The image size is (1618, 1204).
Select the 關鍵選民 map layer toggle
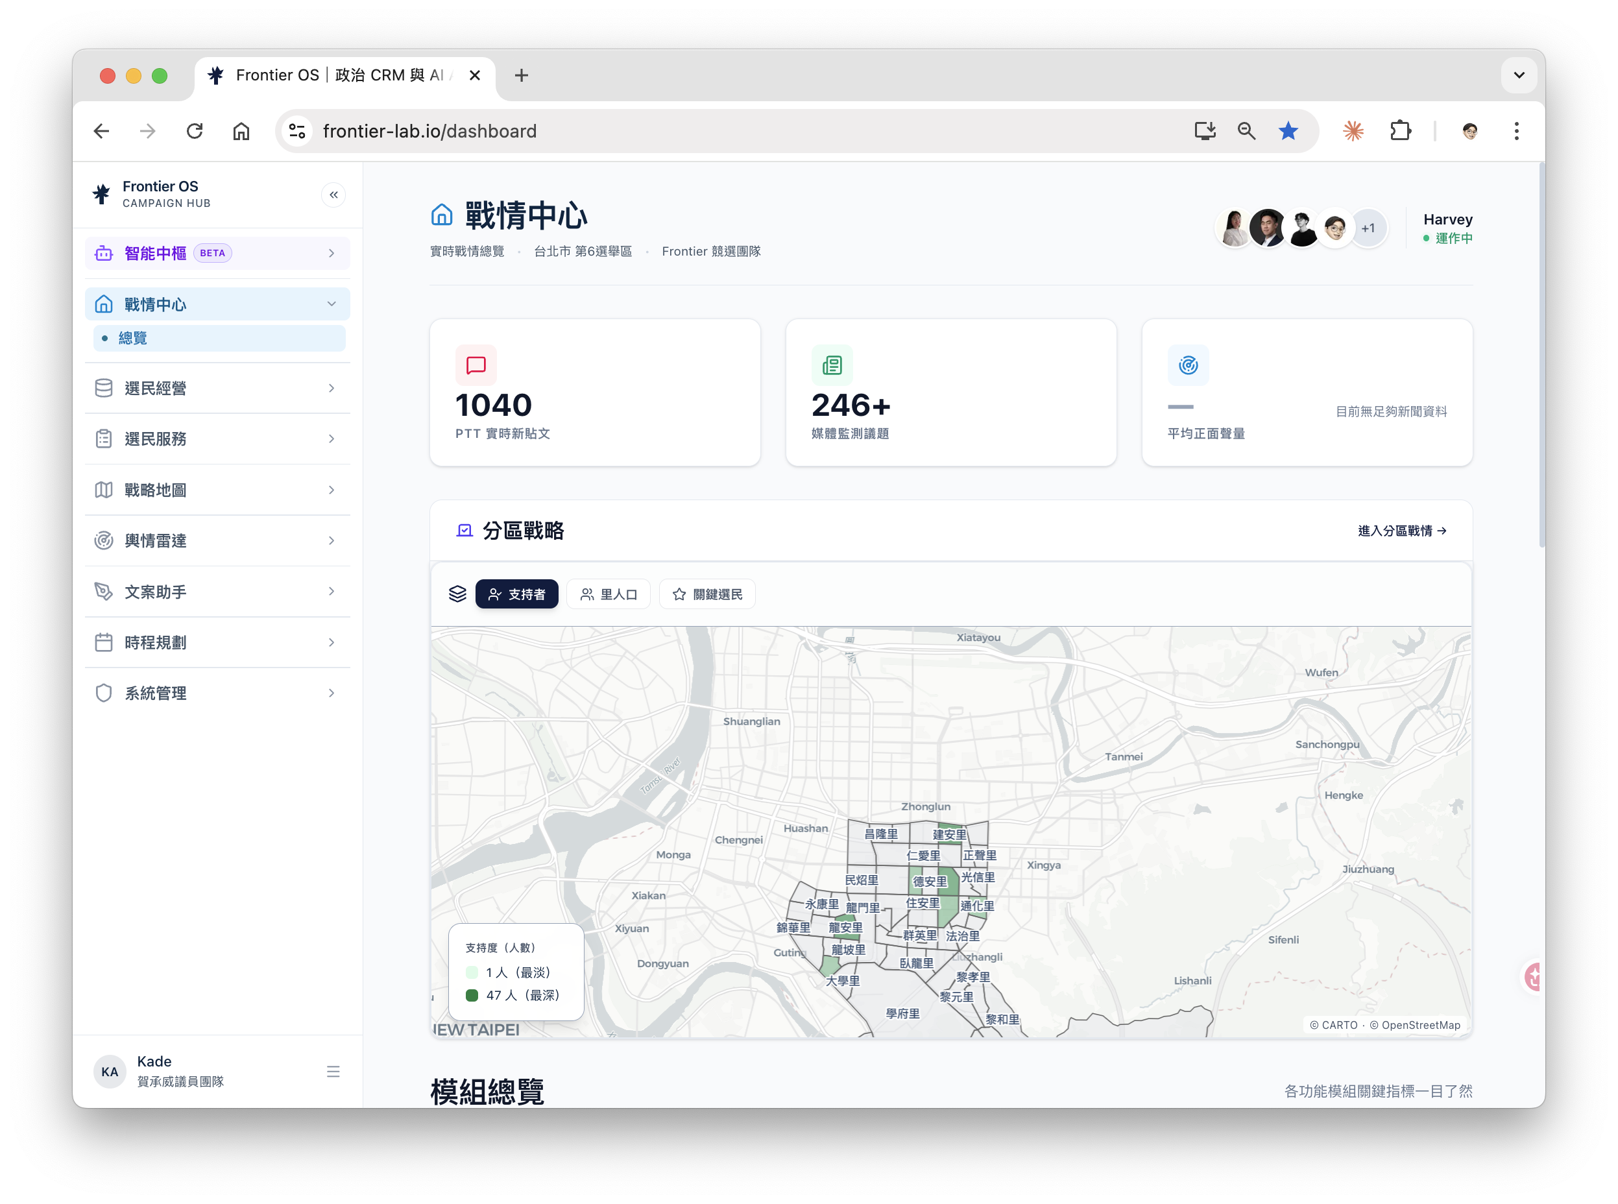point(707,594)
